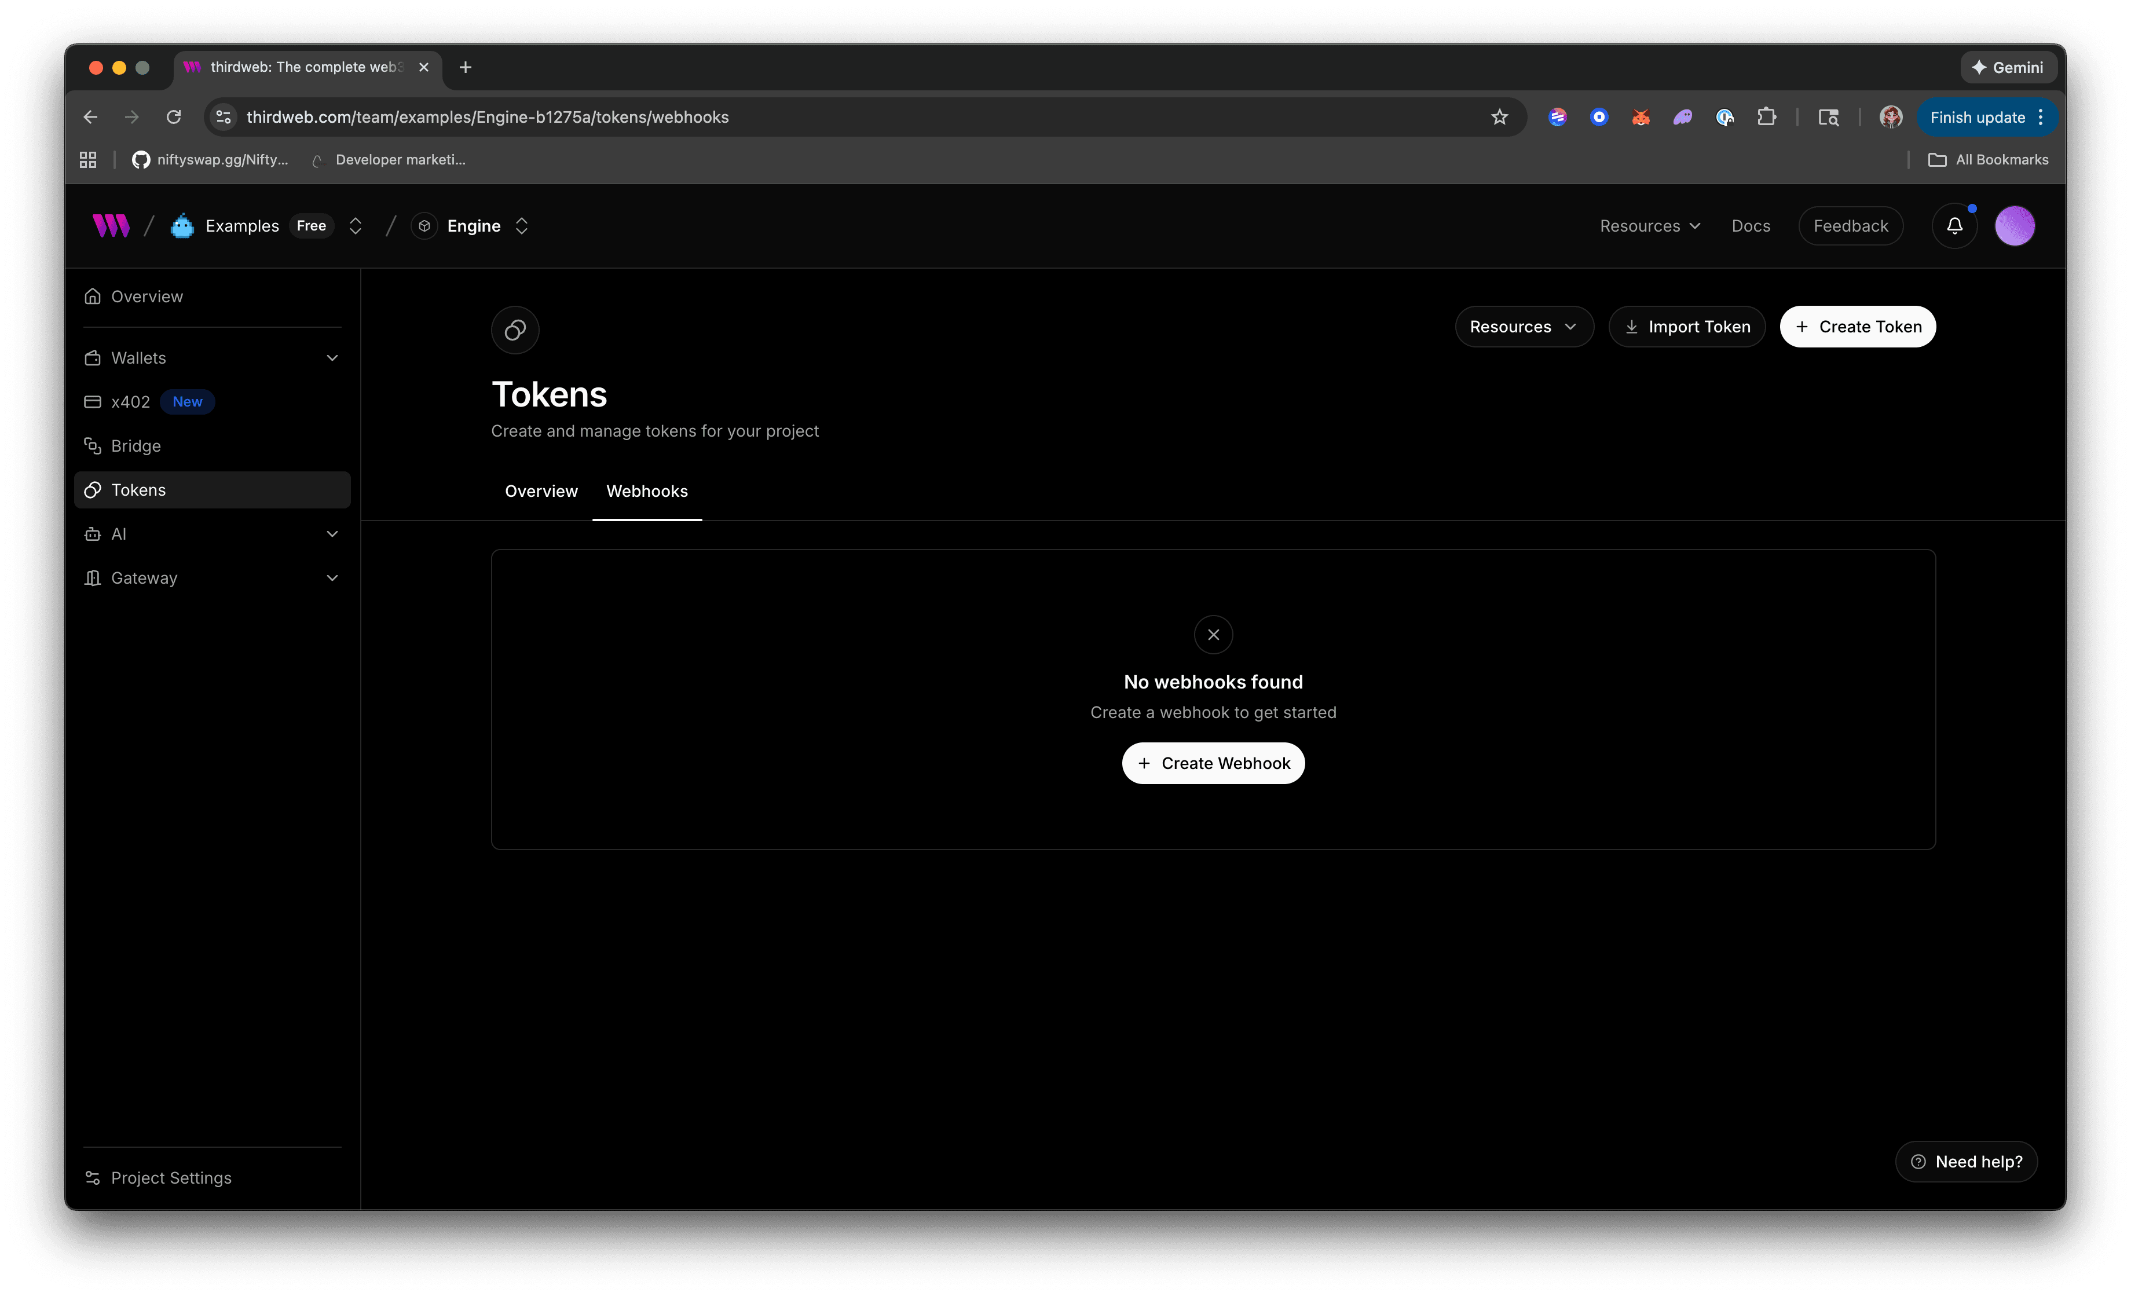Open Project Settings at sidebar bottom
2131x1296 pixels.
click(x=170, y=1177)
